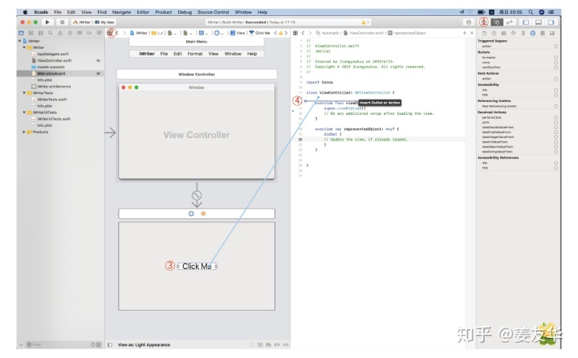
Task: Open the Issue navigator warning-triangle icon
Action: [60, 33]
